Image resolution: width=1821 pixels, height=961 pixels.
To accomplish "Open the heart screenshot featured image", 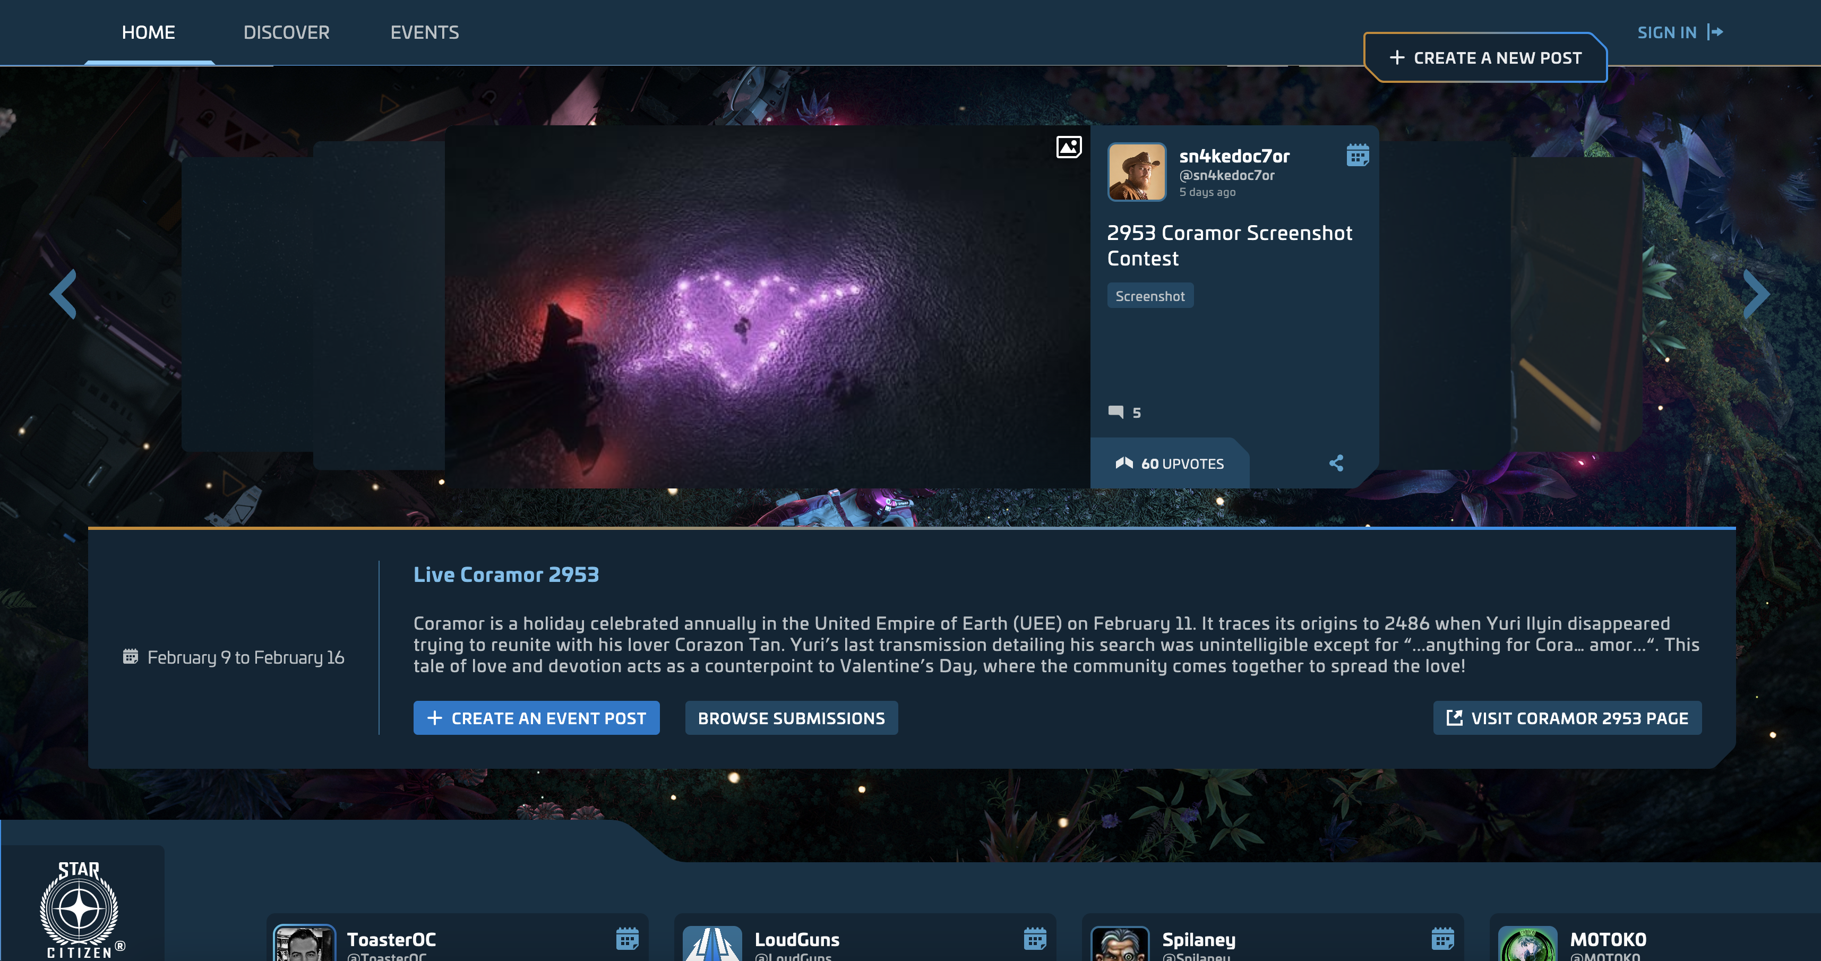I will [767, 307].
